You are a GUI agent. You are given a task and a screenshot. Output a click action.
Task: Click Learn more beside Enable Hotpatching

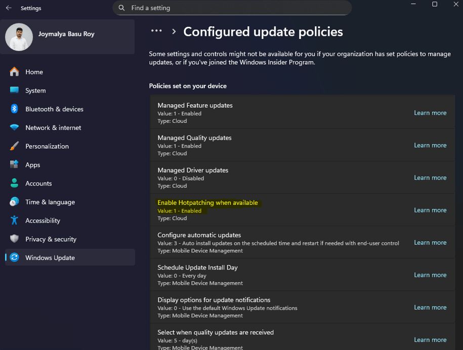(430, 210)
